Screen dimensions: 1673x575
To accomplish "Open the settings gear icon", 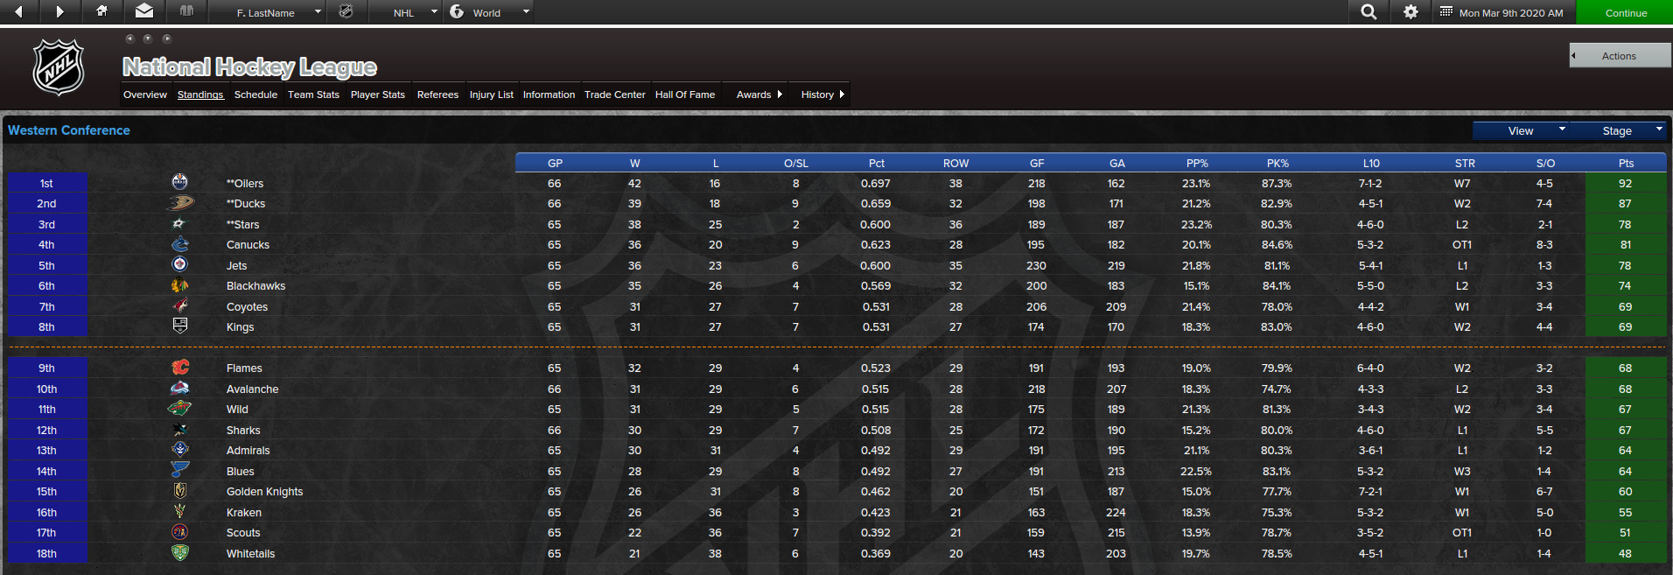I will pos(1410,11).
